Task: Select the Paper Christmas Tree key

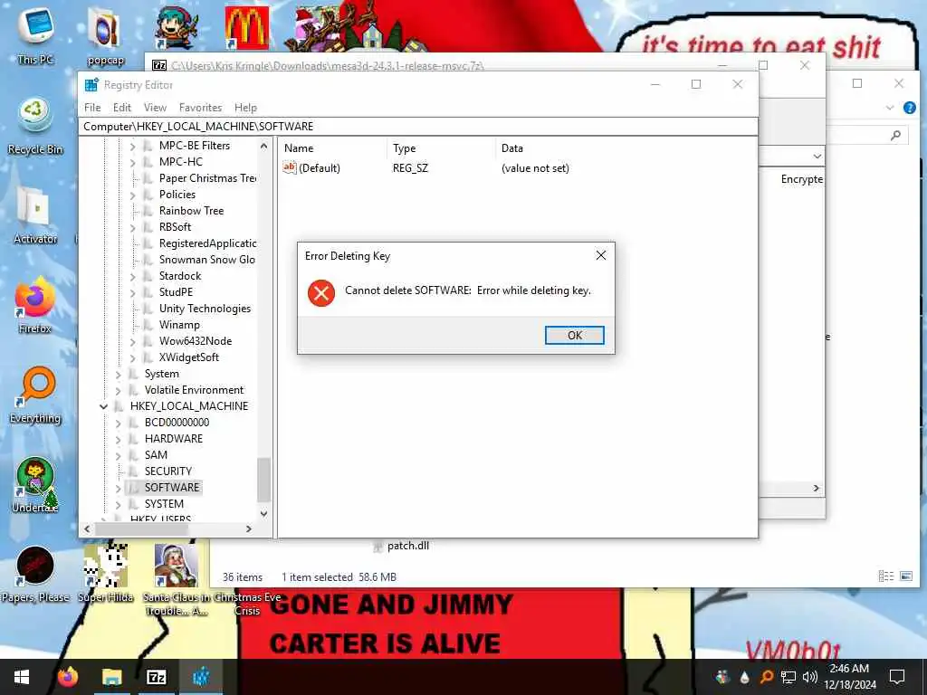Action: point(207,178)
